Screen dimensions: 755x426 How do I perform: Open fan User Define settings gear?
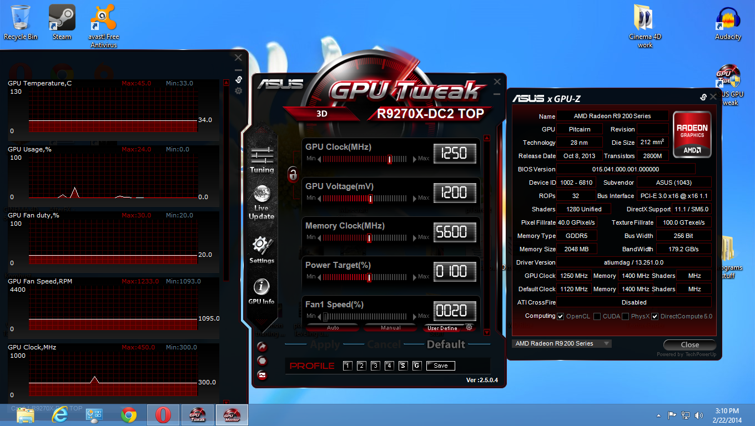pyautogui.click(x=469, y=327)
